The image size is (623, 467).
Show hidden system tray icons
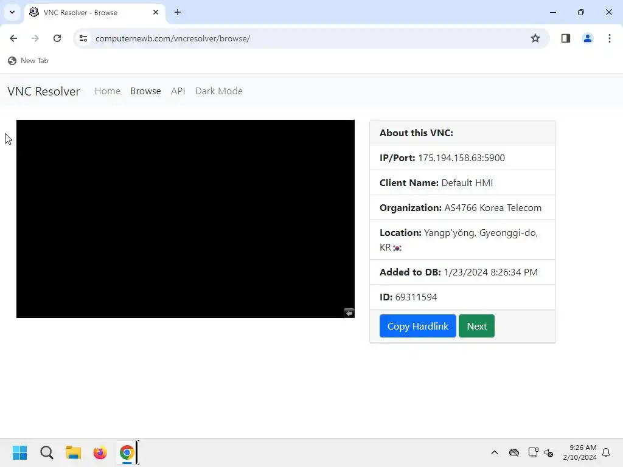pos(494,452)
